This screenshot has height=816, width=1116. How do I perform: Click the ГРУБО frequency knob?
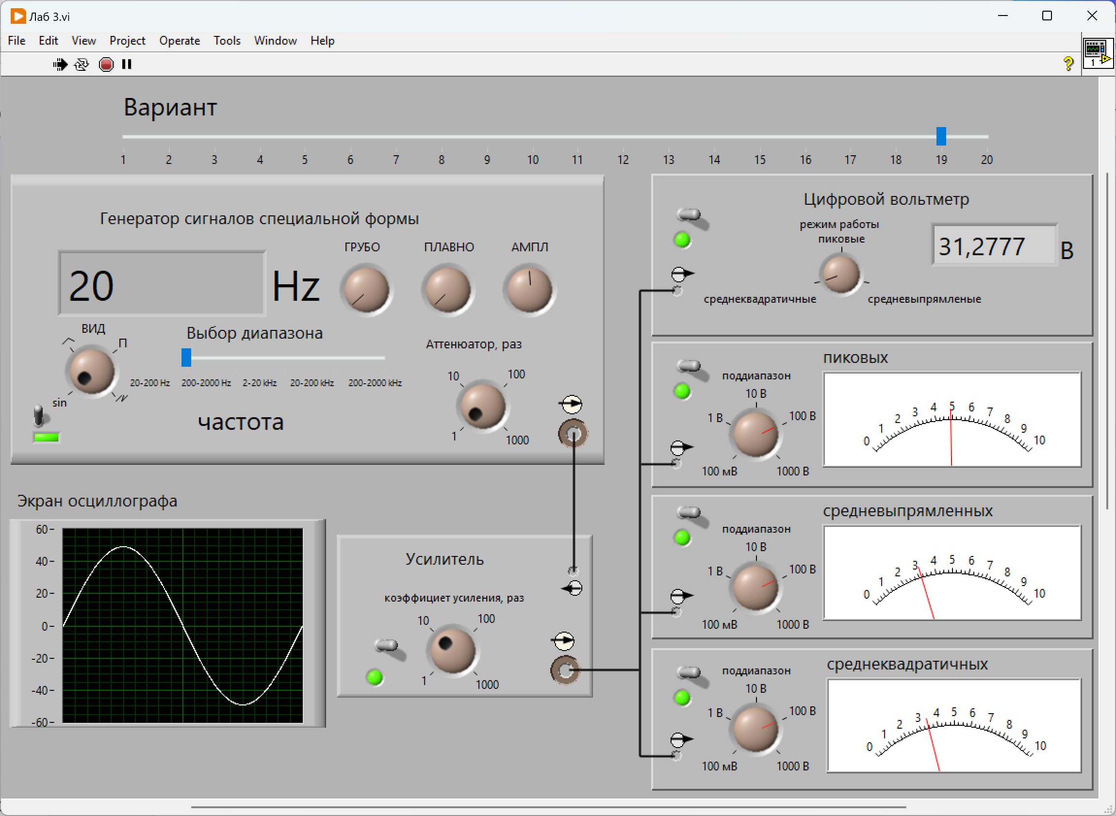click(366, 290)
